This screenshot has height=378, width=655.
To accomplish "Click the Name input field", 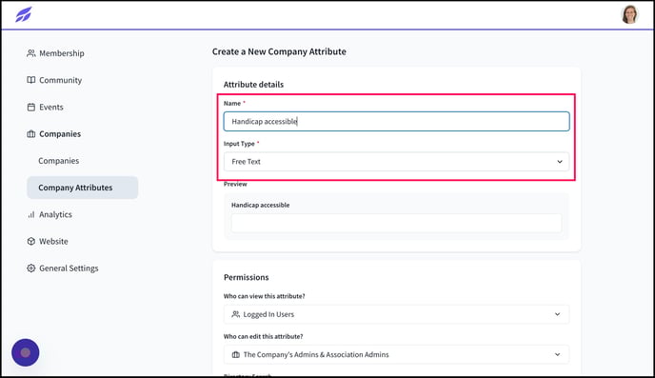I will 396,121.
